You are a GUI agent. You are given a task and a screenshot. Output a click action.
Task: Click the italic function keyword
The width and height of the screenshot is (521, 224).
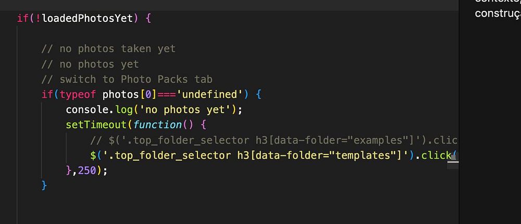point(157,125)
